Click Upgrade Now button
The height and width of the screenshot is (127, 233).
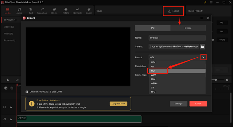pyautogui.click(x=118, y=103)
